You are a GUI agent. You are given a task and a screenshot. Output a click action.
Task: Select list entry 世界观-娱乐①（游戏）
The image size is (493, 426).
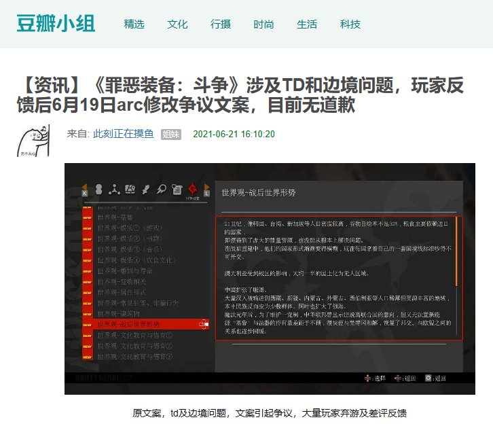[130, 228]
